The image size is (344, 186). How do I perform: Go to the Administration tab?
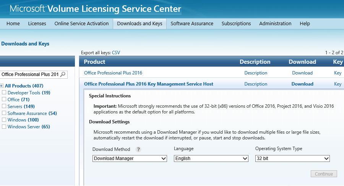coord(275,24)
